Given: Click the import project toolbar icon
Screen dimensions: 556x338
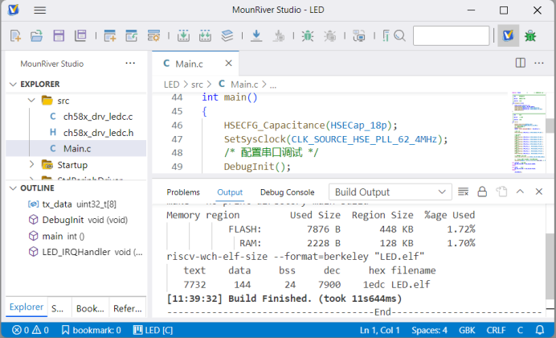Looking at the screenshot, I should 132,35.
